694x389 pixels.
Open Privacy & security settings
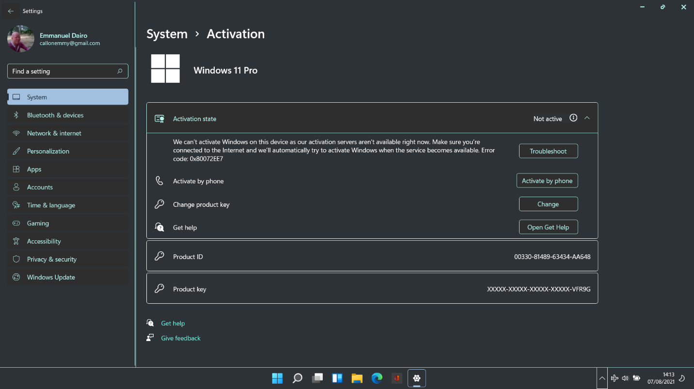[x=52, y=260]
